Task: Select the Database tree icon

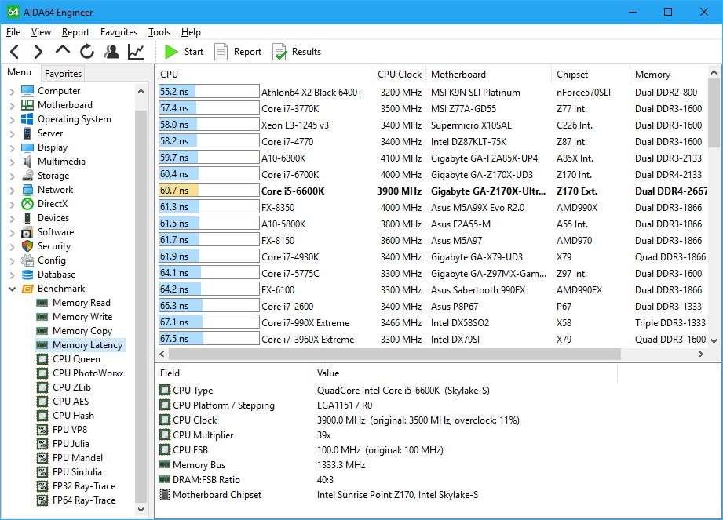Action: 27,275
